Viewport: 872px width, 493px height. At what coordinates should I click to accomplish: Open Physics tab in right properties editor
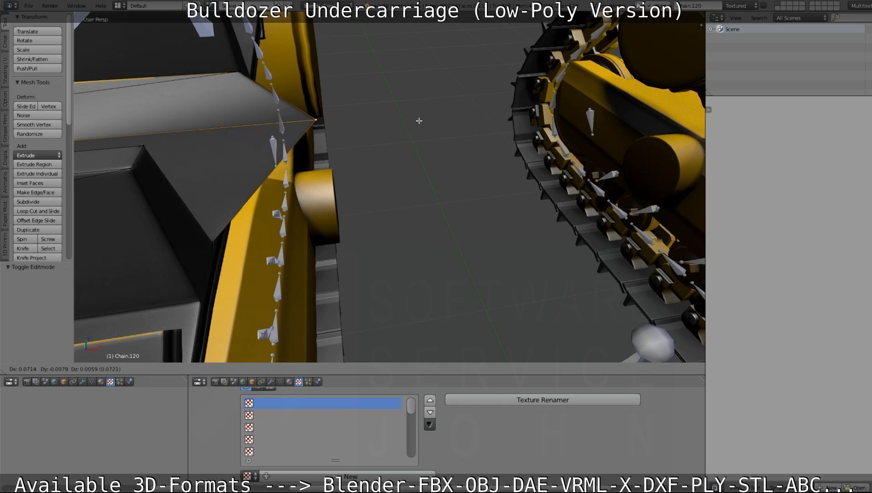[318, 382]
